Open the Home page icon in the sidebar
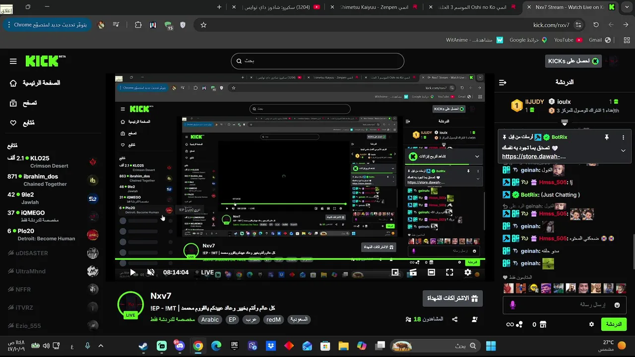Image resolution: width=635 pixels, height=357 pixels. [13, 83]
